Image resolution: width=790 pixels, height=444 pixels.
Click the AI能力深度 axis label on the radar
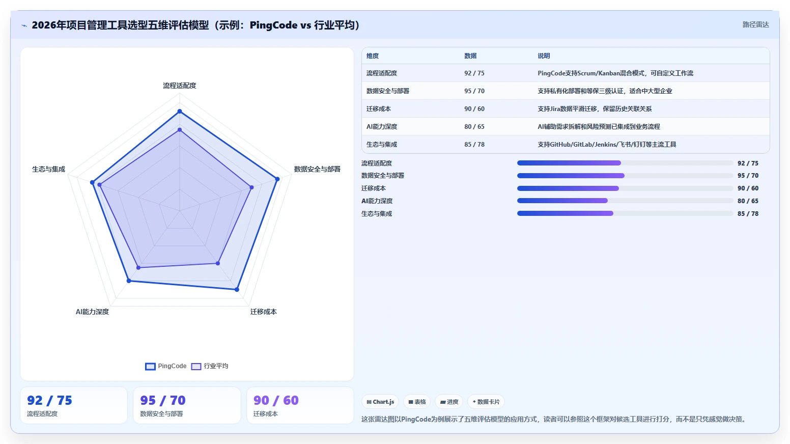click(x=92, y=312)
